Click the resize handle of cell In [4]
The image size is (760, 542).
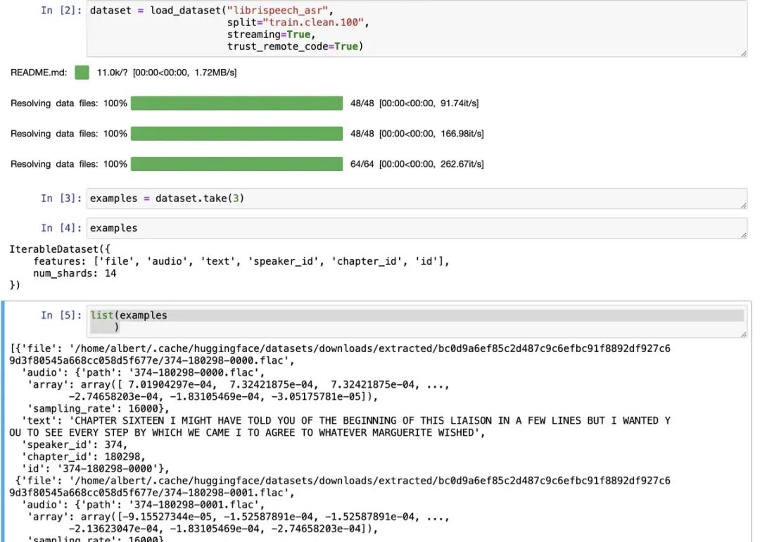coord(744,235)
